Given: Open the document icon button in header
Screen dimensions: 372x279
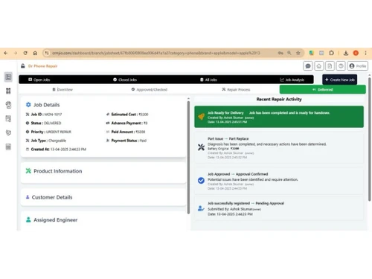Looking at the screenshot, I should pyautogui.click(x=330, y=66).
